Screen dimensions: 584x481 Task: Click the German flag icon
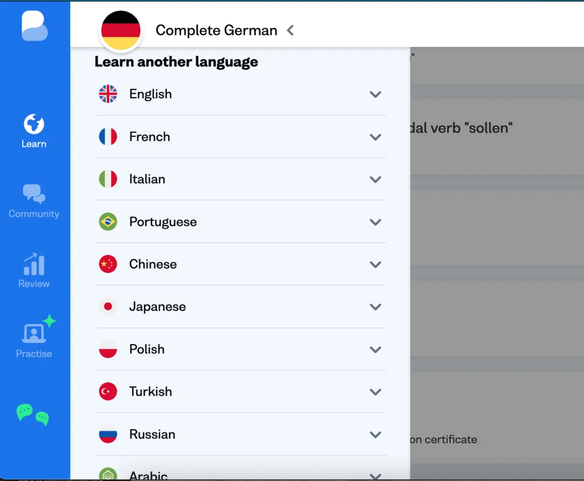coord(120,30)
